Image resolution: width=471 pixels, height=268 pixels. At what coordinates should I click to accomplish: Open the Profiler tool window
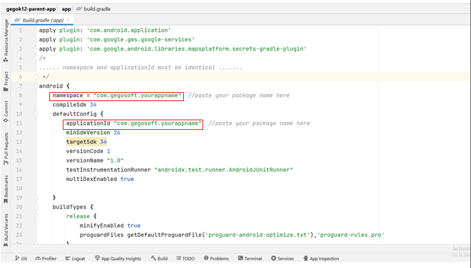pyautogui.click(x=46, y=258)
